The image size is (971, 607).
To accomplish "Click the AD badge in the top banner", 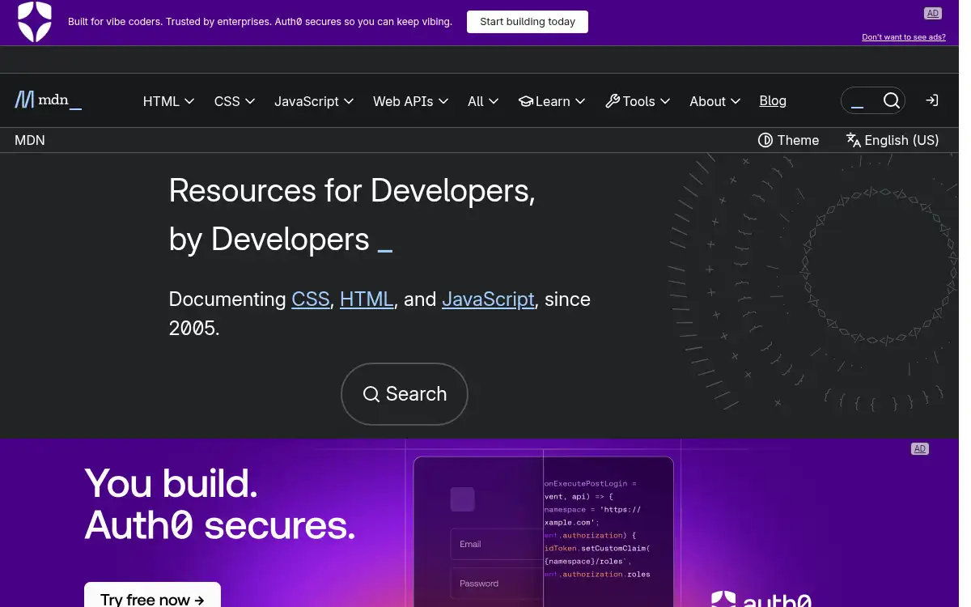I will tap(933, 13).
